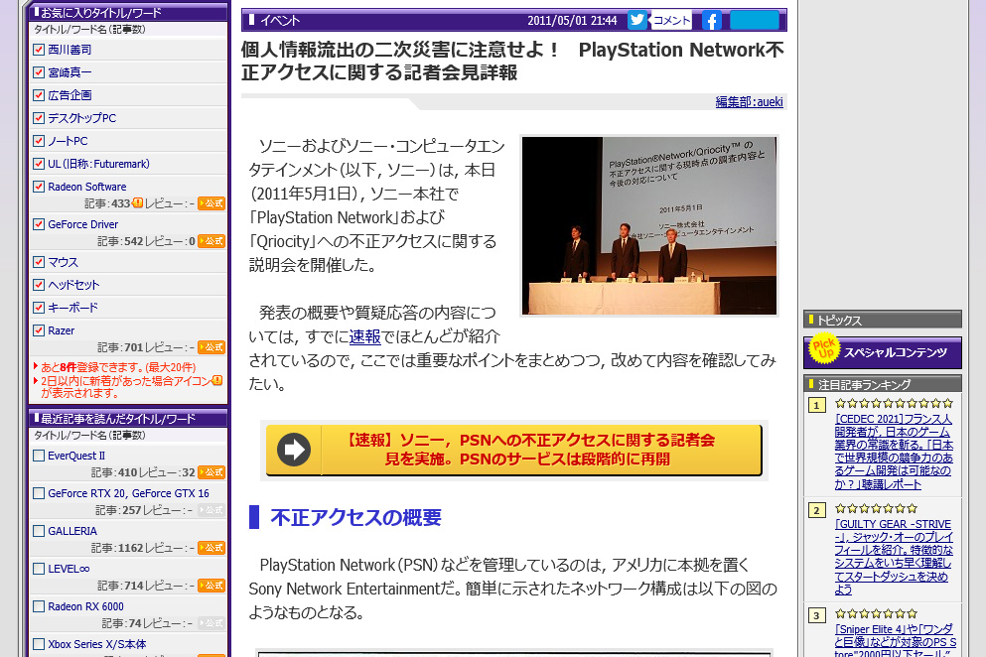Screen dimensions: 986x657
Task: Open the GALLERIA title link
Action: 72,531
